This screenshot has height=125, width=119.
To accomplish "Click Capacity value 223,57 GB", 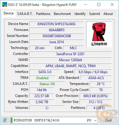I will pyautogui.click(x=42, y=96).
